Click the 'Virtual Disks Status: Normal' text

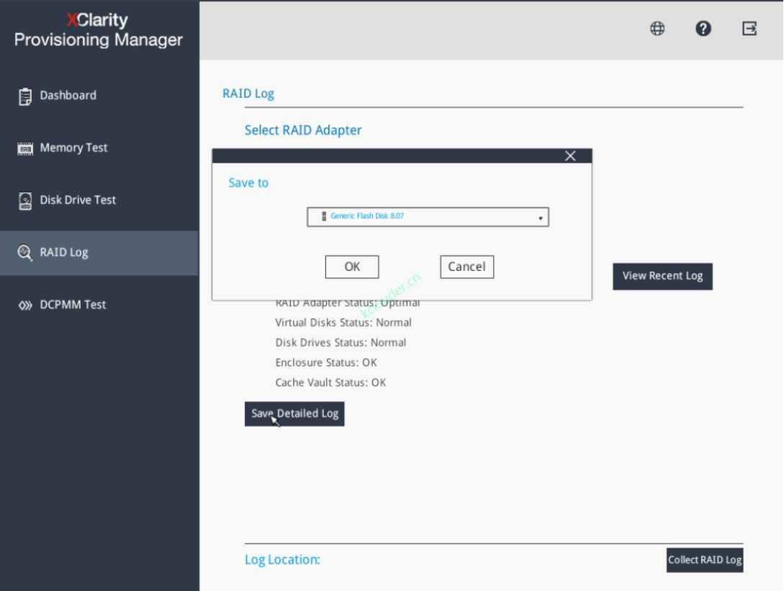(343, 323)
